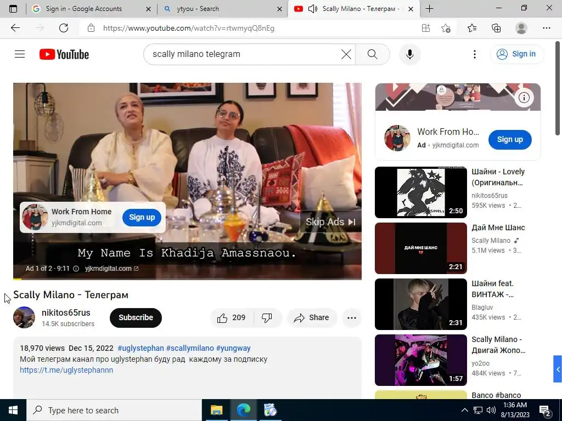Share the Scally Milano video

(312, 317)
